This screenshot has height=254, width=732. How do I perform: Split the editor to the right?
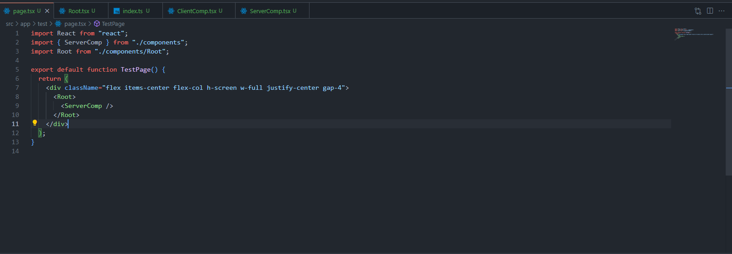coord(710,11)
